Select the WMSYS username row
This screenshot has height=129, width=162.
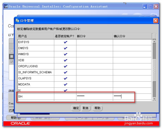[36, 54]
